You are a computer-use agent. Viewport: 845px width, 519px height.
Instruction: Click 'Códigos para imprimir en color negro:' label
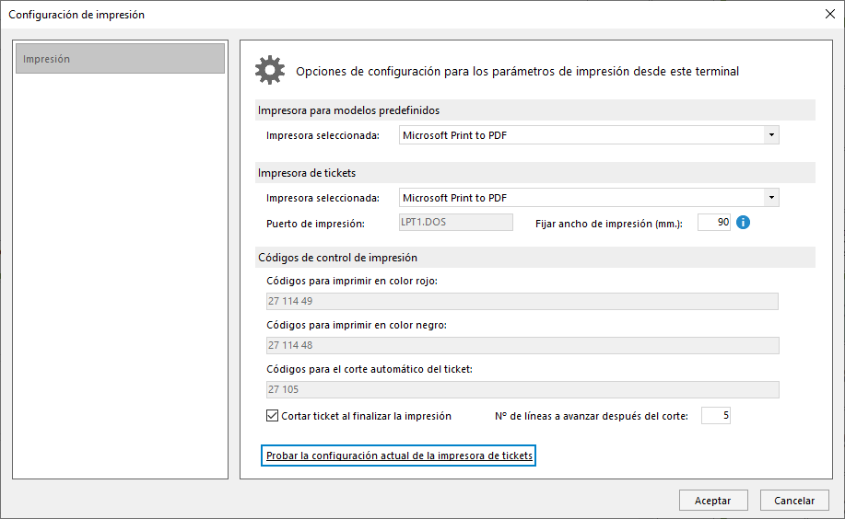(x=357, y=325)
